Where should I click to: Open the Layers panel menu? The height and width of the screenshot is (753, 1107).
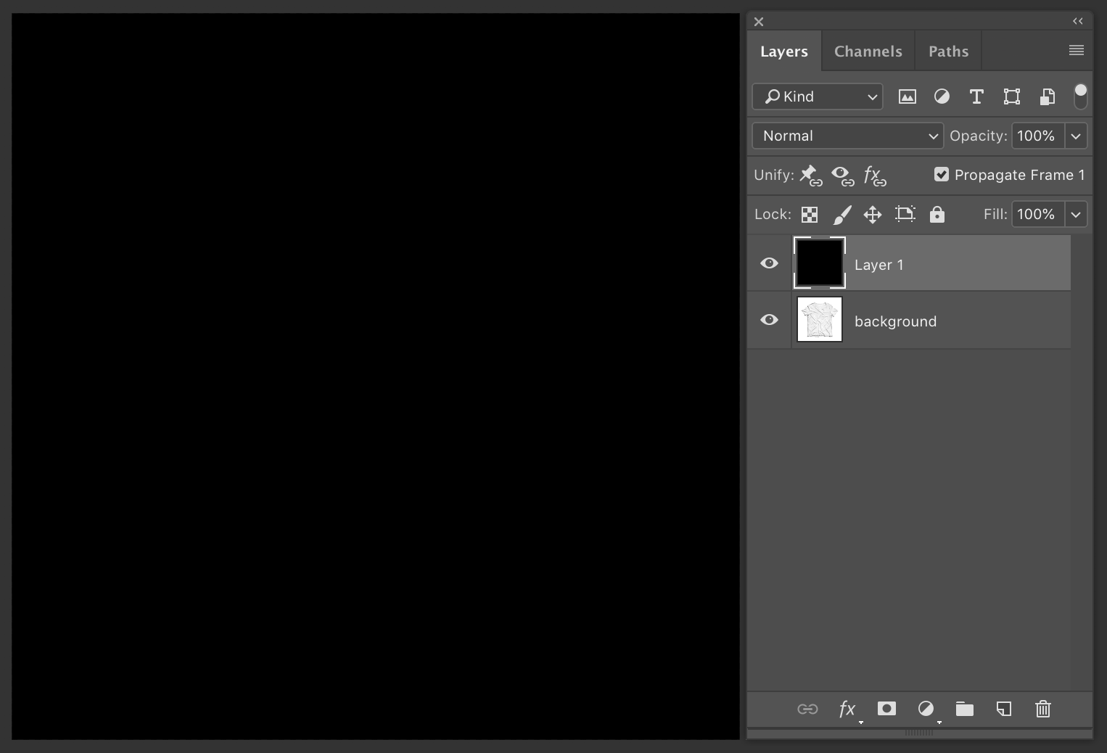(x=1076, y=50)
